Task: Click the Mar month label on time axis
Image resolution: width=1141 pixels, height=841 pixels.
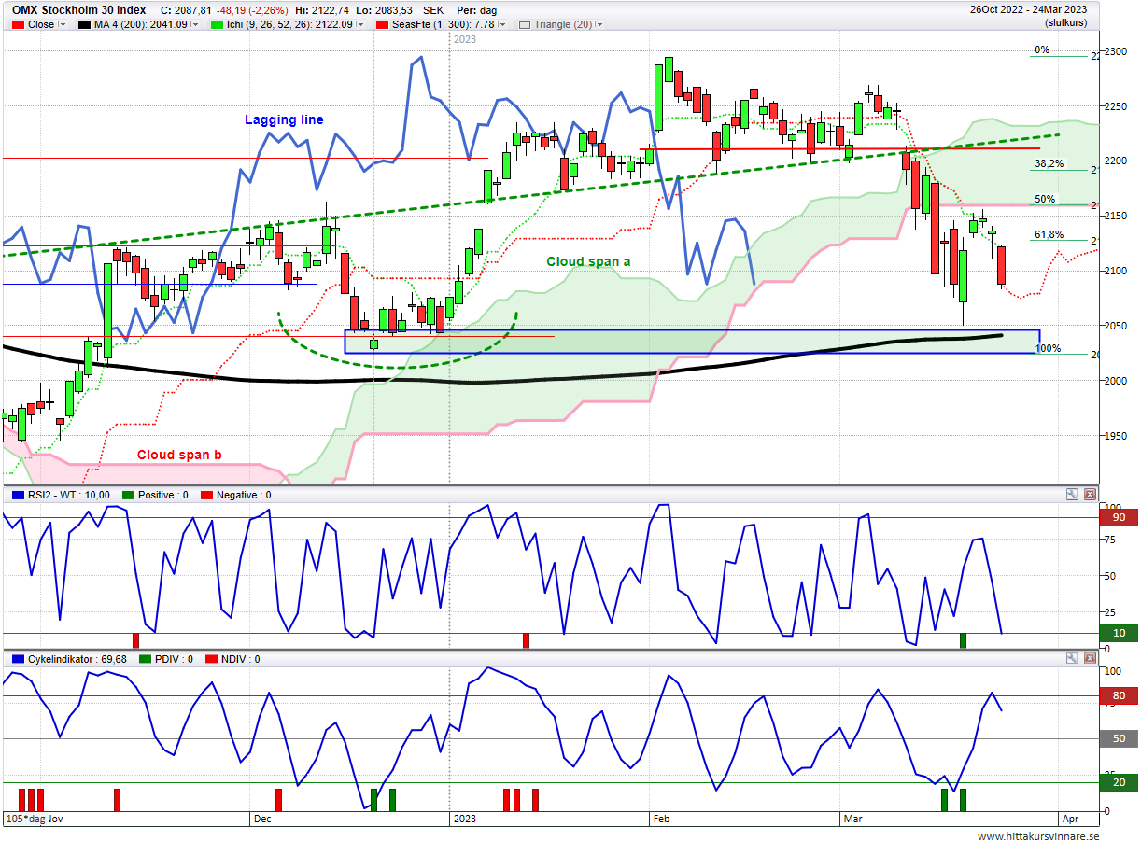Action: tap(852, 819)
